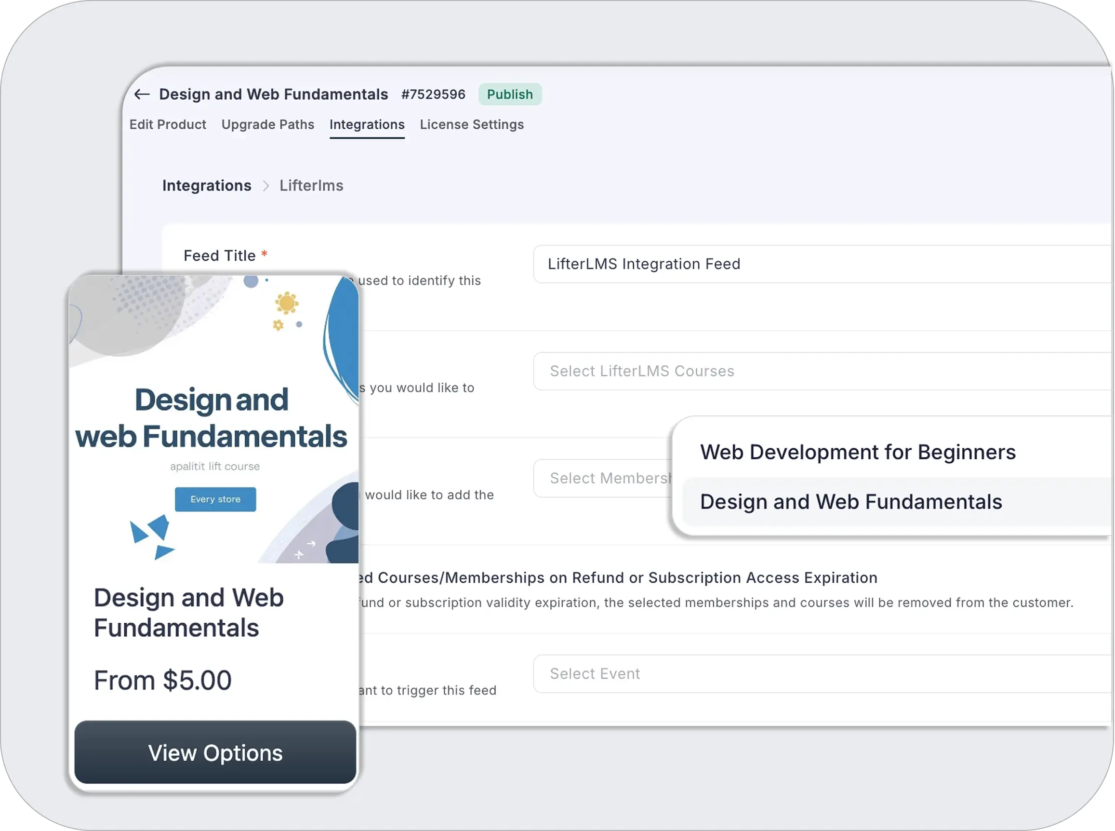Open the Edit Product tab
This screenshot has height=831, width=1115.
pyautogui.click(x=167, y=124)
